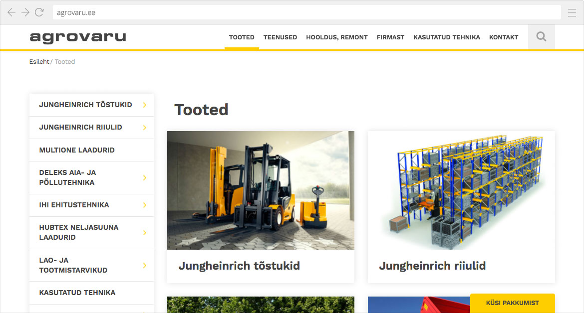Expand the JUNGHEINRICH TÕSTUKID chevron
The image size is (584, 313).
click(x=145, y=105)
